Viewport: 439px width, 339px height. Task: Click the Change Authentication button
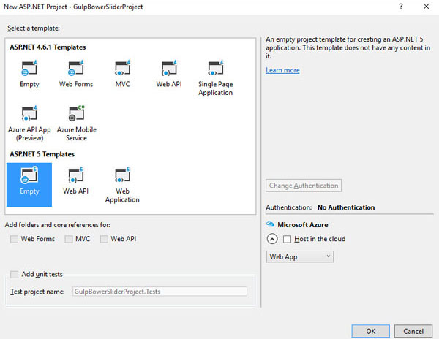click(304, 186)
